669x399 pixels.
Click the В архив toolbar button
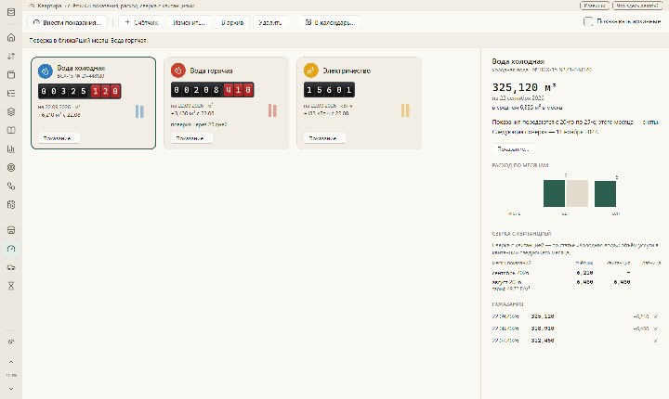[232, 22]
